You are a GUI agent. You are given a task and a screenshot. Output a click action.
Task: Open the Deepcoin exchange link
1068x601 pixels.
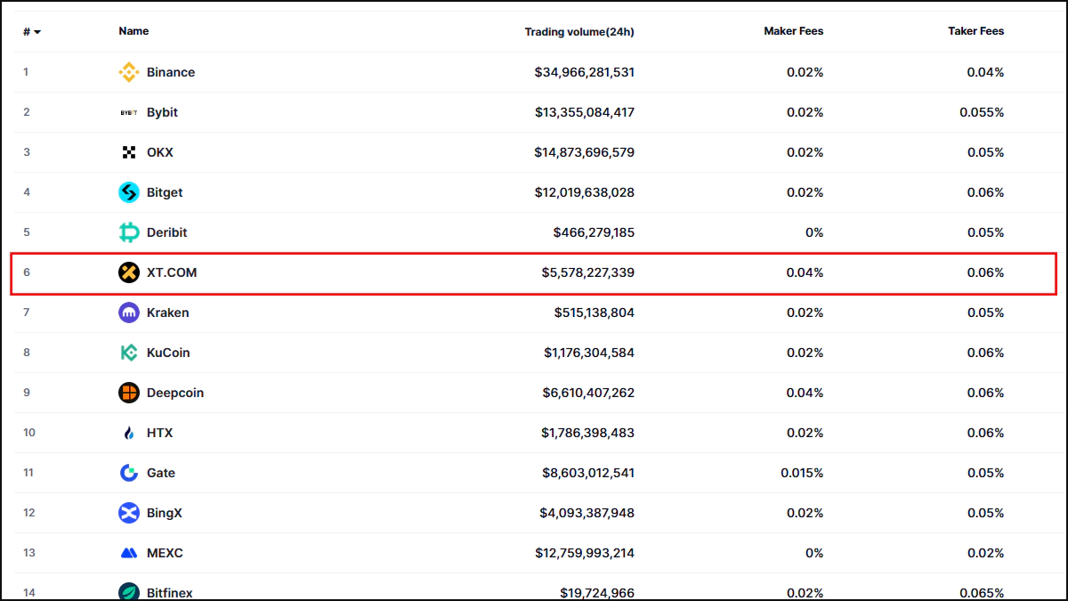click(x=175, y=393)
